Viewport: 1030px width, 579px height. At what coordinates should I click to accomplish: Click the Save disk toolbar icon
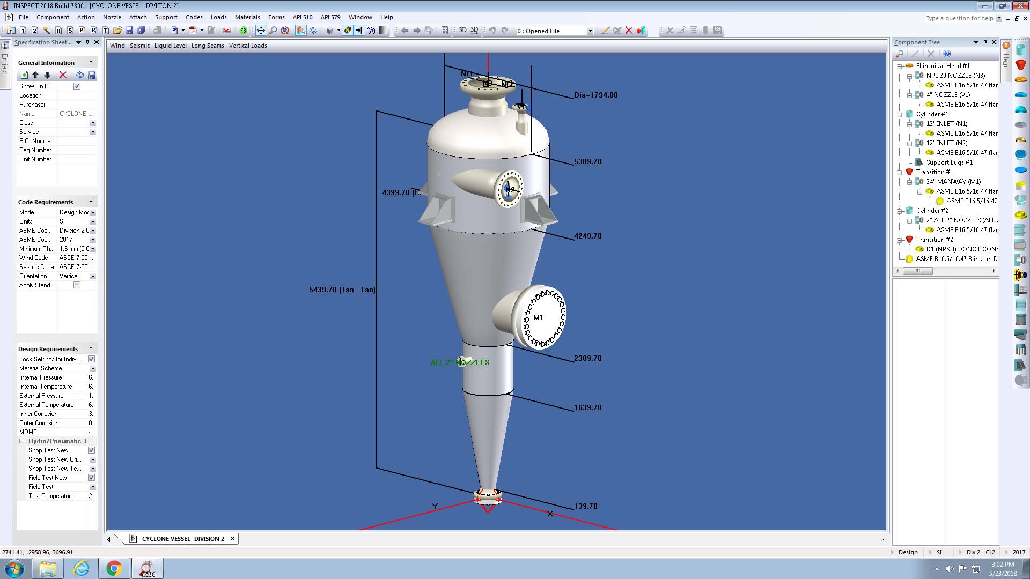point(129,31)
